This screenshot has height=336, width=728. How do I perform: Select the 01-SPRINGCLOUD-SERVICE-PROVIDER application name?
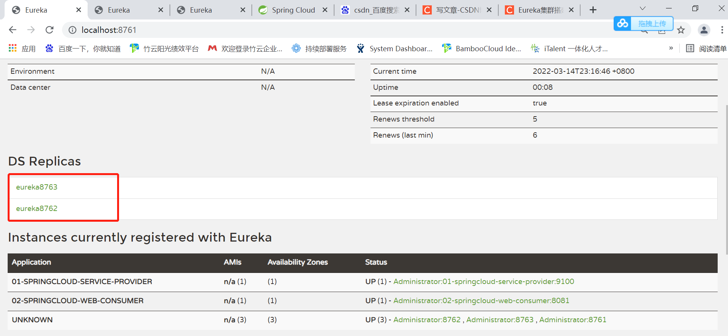pos(82,282)
